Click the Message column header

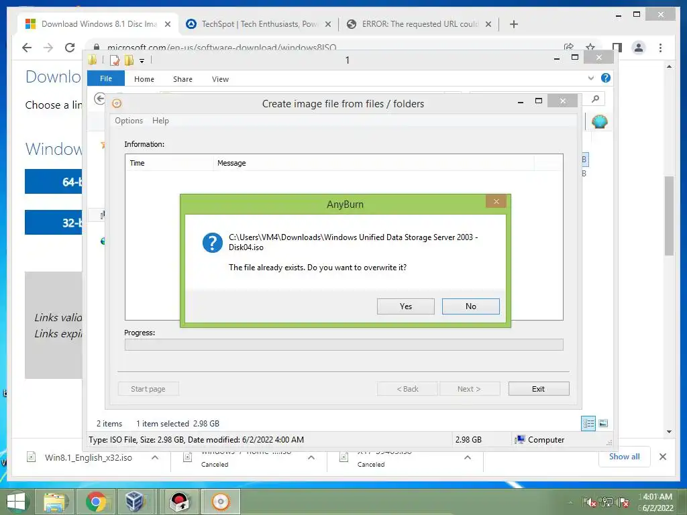pos(374,163)
